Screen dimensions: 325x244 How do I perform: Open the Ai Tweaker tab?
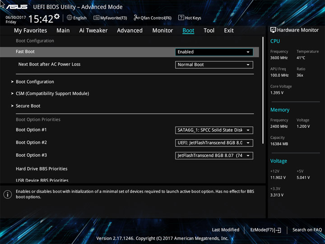pos(93,31)
